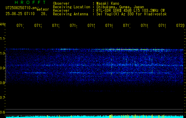
Task: Click the gray vertical range bar beside 0.9
Action: point(6,68)
